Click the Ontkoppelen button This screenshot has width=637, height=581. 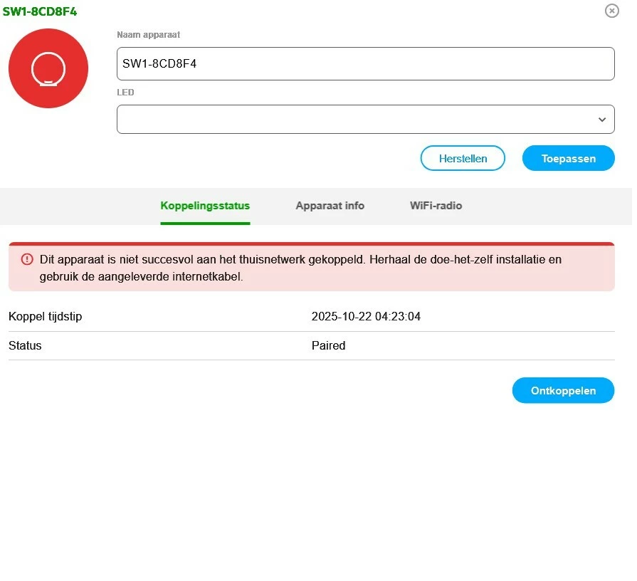563,390
